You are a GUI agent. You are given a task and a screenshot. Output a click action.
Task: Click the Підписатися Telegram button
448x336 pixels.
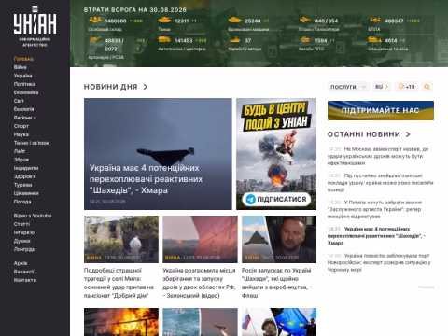point(276,199)
